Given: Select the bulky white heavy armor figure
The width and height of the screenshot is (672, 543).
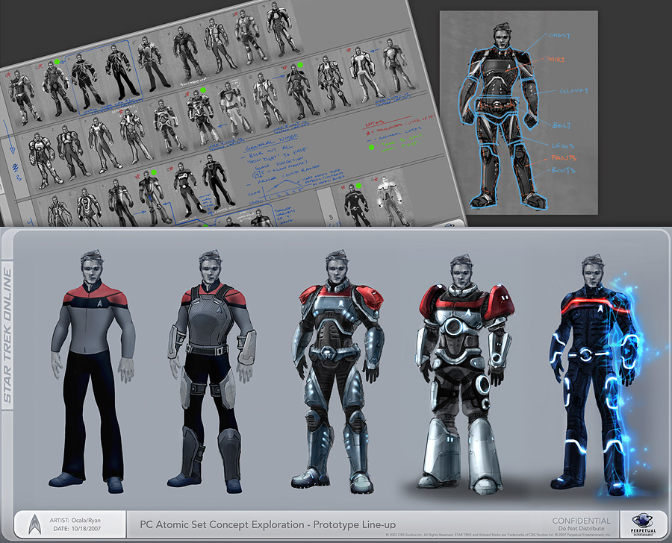Looking at the screenshot, I should coord(464,376).
